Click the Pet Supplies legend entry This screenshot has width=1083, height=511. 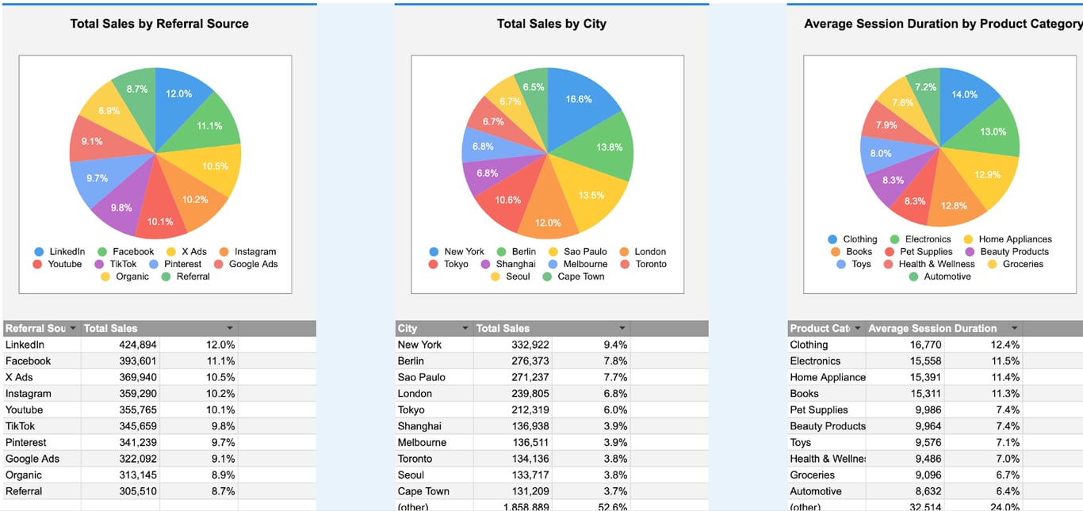(x=918, y=252)
